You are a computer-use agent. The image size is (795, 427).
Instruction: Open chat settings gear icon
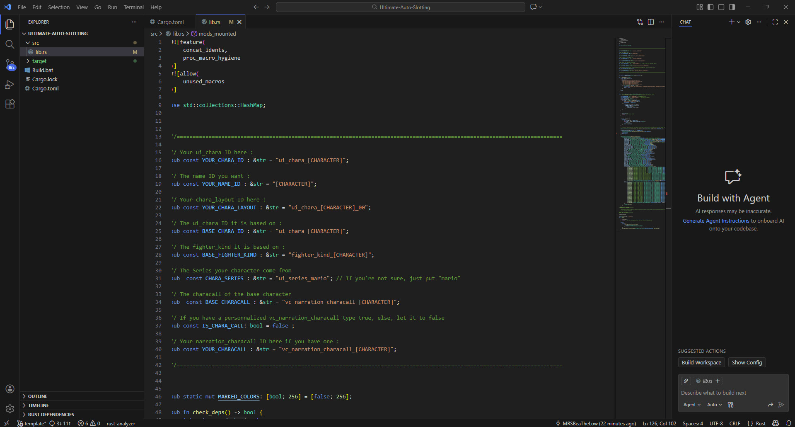coord(748,22)
